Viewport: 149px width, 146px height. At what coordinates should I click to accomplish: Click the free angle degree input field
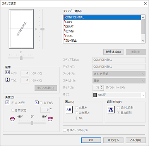[45, 110]
